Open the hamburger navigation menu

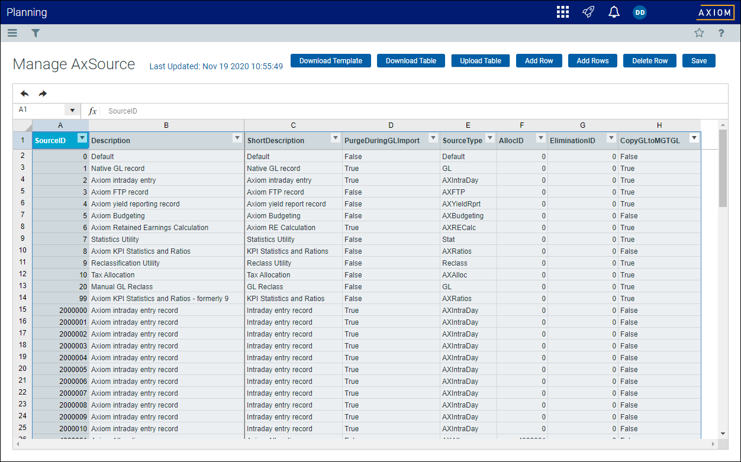coord(12,33)
